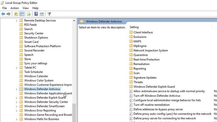Expand Windows Defender Security Center node
Viewport: 217px width, 122px height.
click(x=17, y=102)
